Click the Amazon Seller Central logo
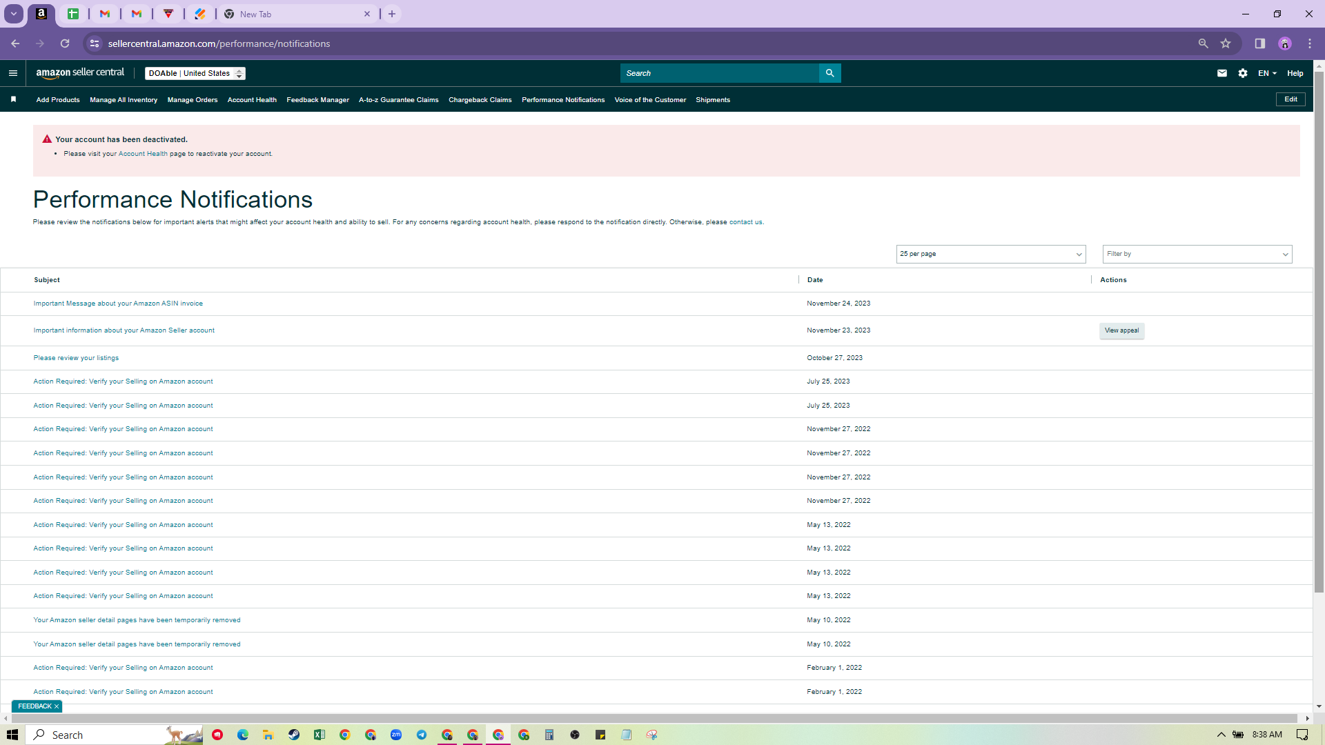This screenshot has width=1325, height=745. [80, 73]
